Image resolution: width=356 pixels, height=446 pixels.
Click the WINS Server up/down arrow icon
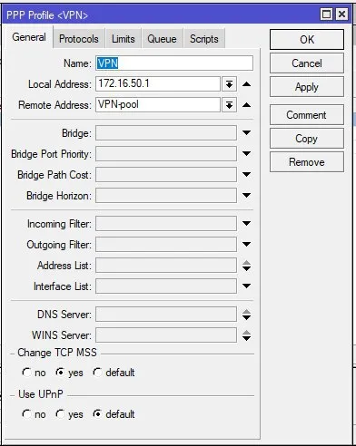click(246, 335)
